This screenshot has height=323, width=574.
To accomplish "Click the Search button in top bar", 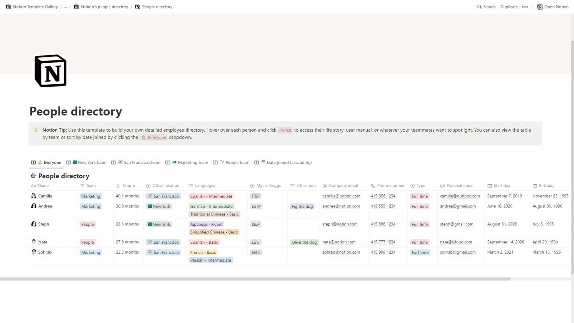I will point(486,7).
